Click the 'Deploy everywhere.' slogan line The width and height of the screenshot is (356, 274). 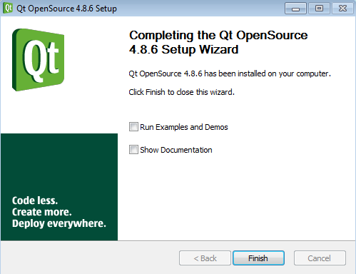[x=59, y=223]
